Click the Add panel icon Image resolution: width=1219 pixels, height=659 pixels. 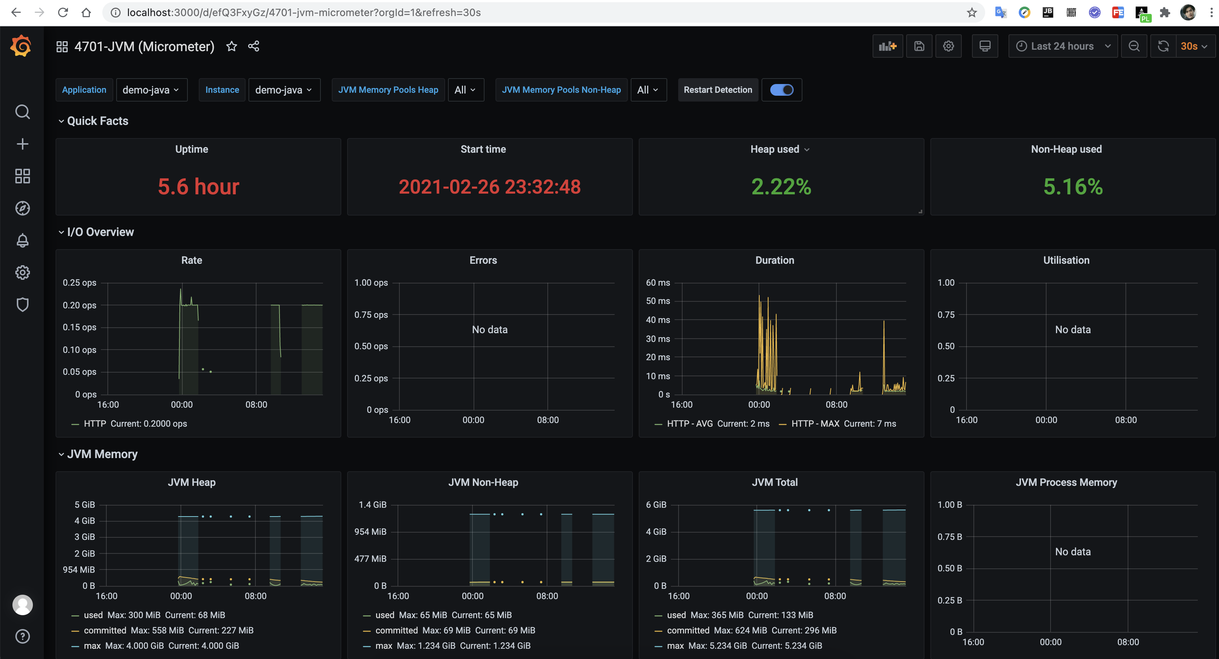tap(887, 46)
